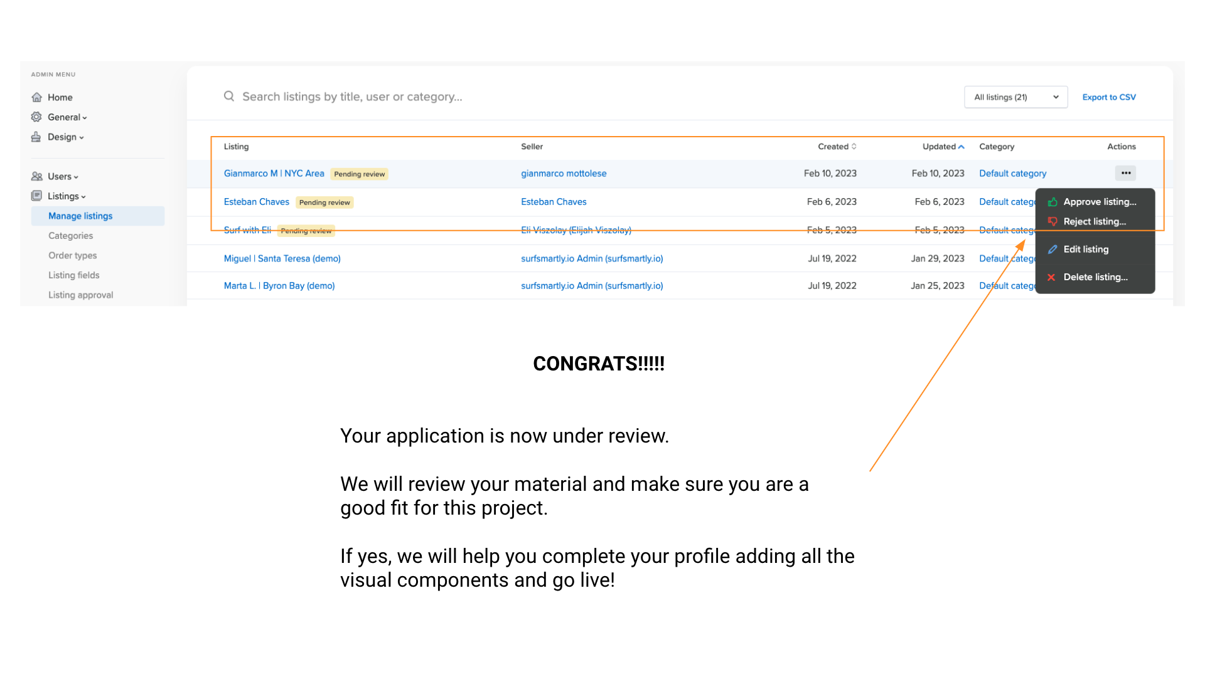1205x677 pixels.
Task: Open Esteban Chaves listing link
Action: tap(257, 202)
